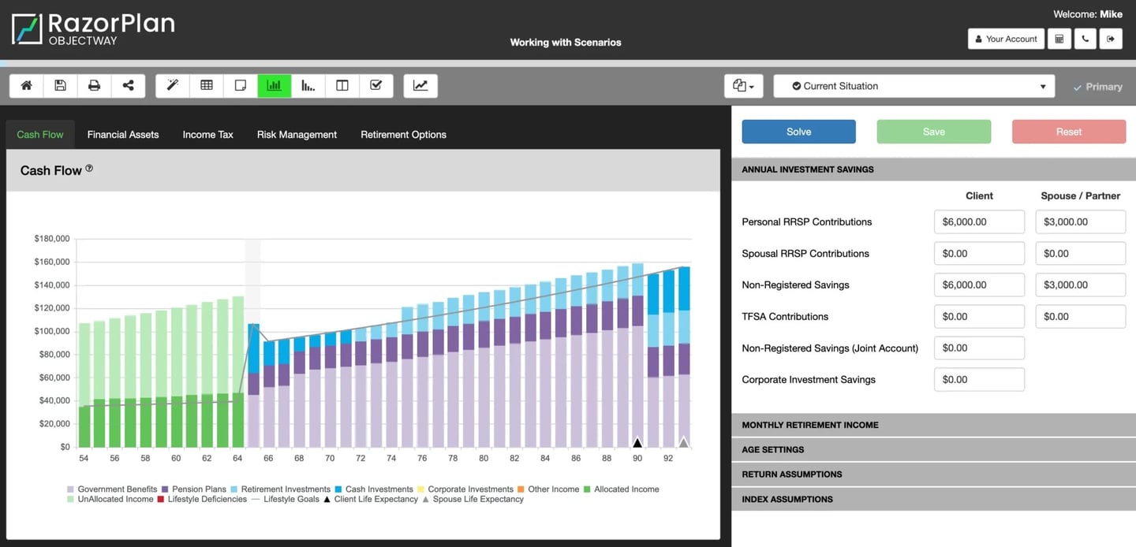This screenshot has height=547, width=1136.
Task: Click Corporate Investment Savings field
Action: [979, 379]
